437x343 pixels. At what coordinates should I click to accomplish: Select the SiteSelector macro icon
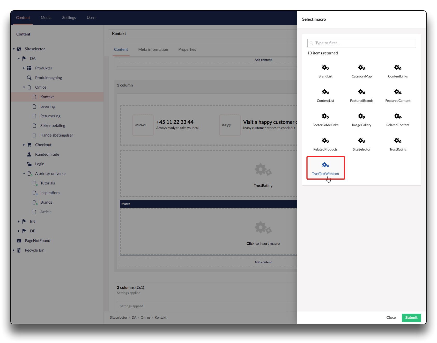361,141
